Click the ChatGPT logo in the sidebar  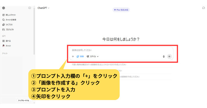(x=4, y=8)
